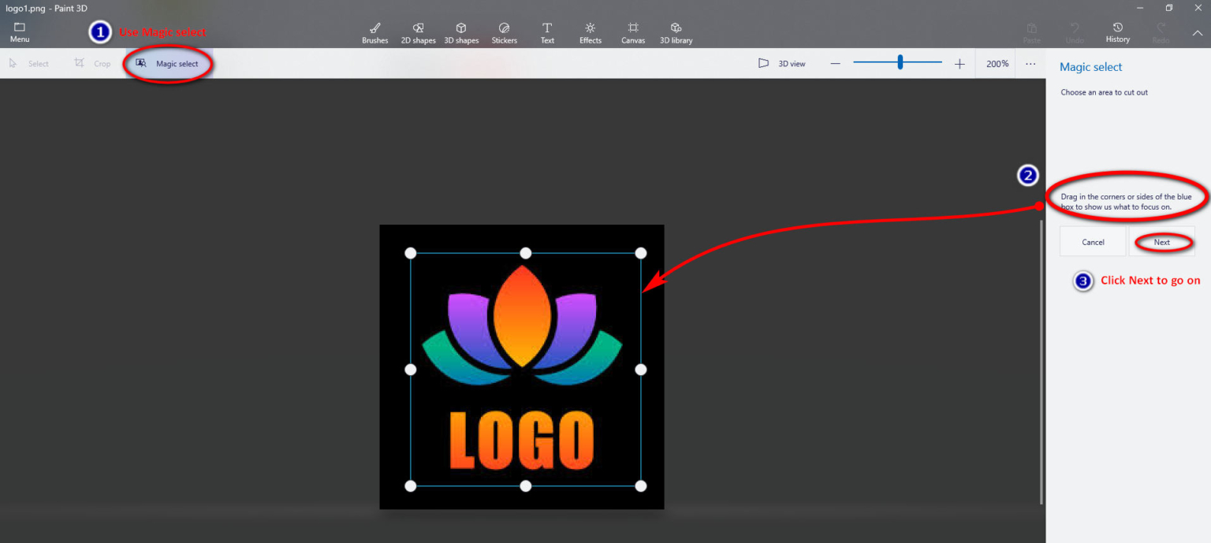Select the Text tool
Image resolution: width=1211 pixels, height=543 pixels.
(x=547, y=32)
